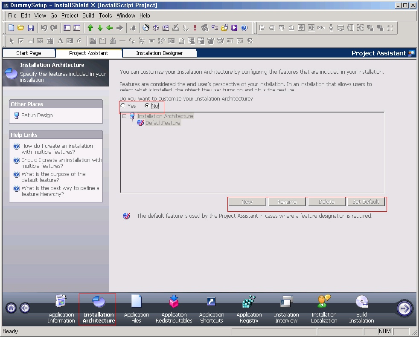Select the large letter A text tool
419x337 pixels.
tap(61, 41)
